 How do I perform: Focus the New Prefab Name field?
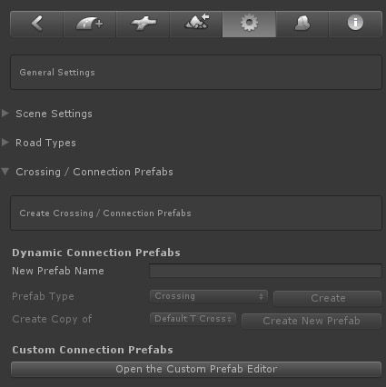tap(265, 271)
